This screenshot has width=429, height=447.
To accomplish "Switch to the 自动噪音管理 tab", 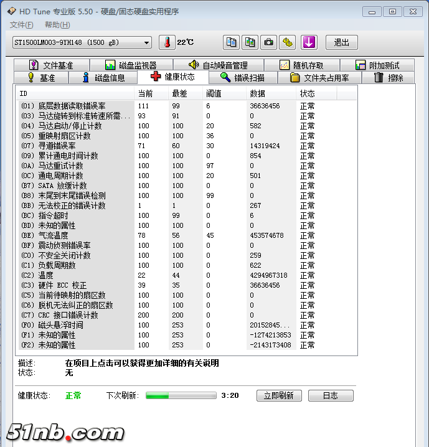I will click(x=219, y=65).
